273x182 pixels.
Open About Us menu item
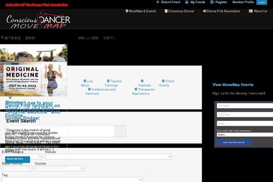point(258,11)
